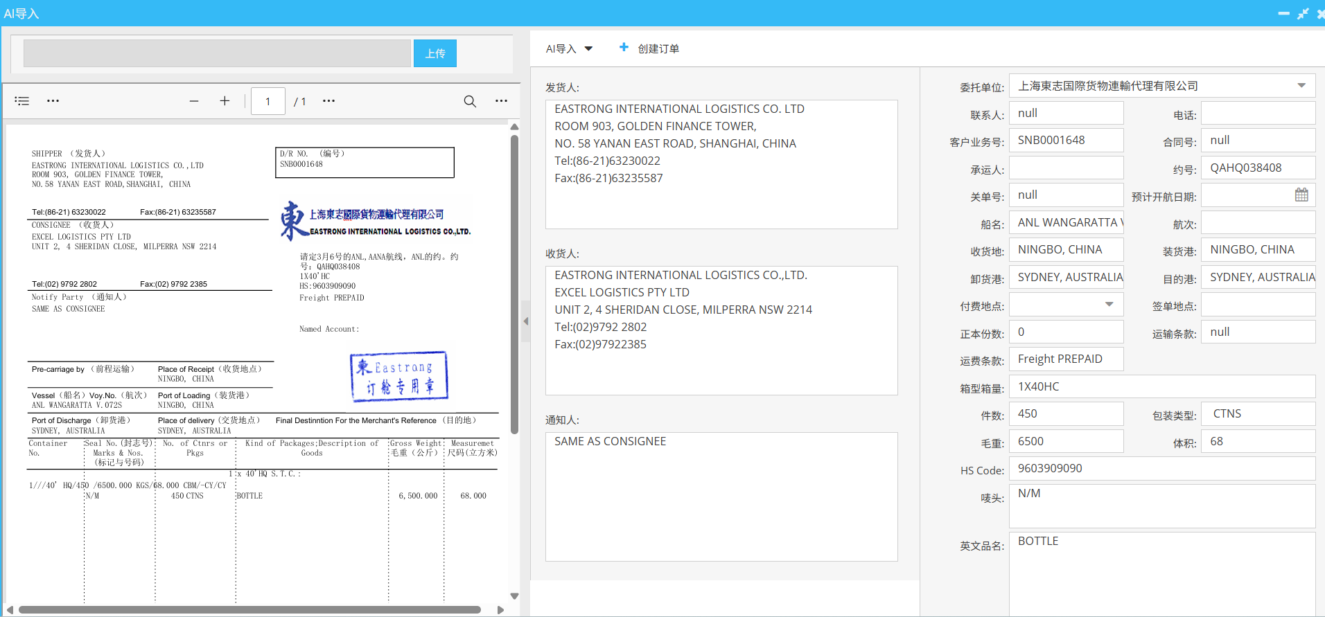Viewport: 1325px width, 617px height.
Task: Click the 体积 field 68
Action: [x=1258, y=441]
